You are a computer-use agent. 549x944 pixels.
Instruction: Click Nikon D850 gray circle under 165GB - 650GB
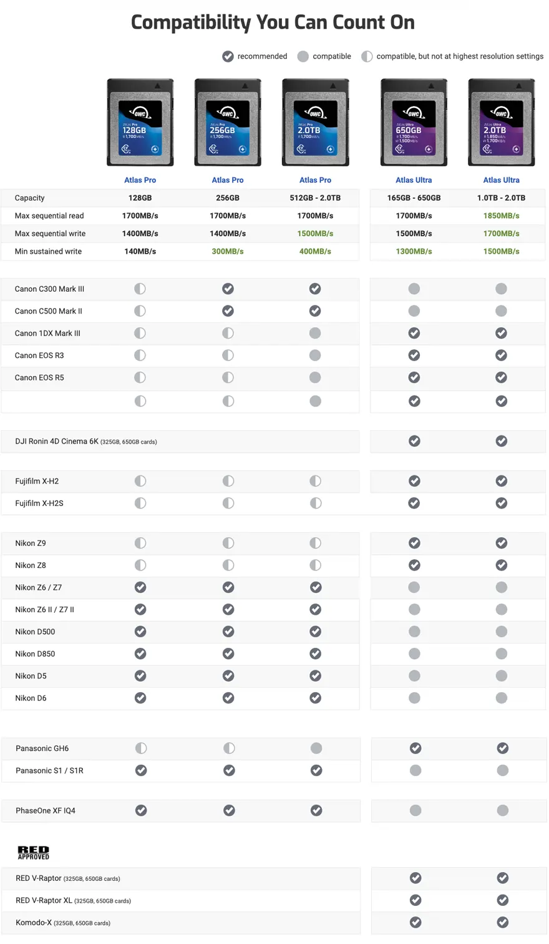tap(414, 653)
